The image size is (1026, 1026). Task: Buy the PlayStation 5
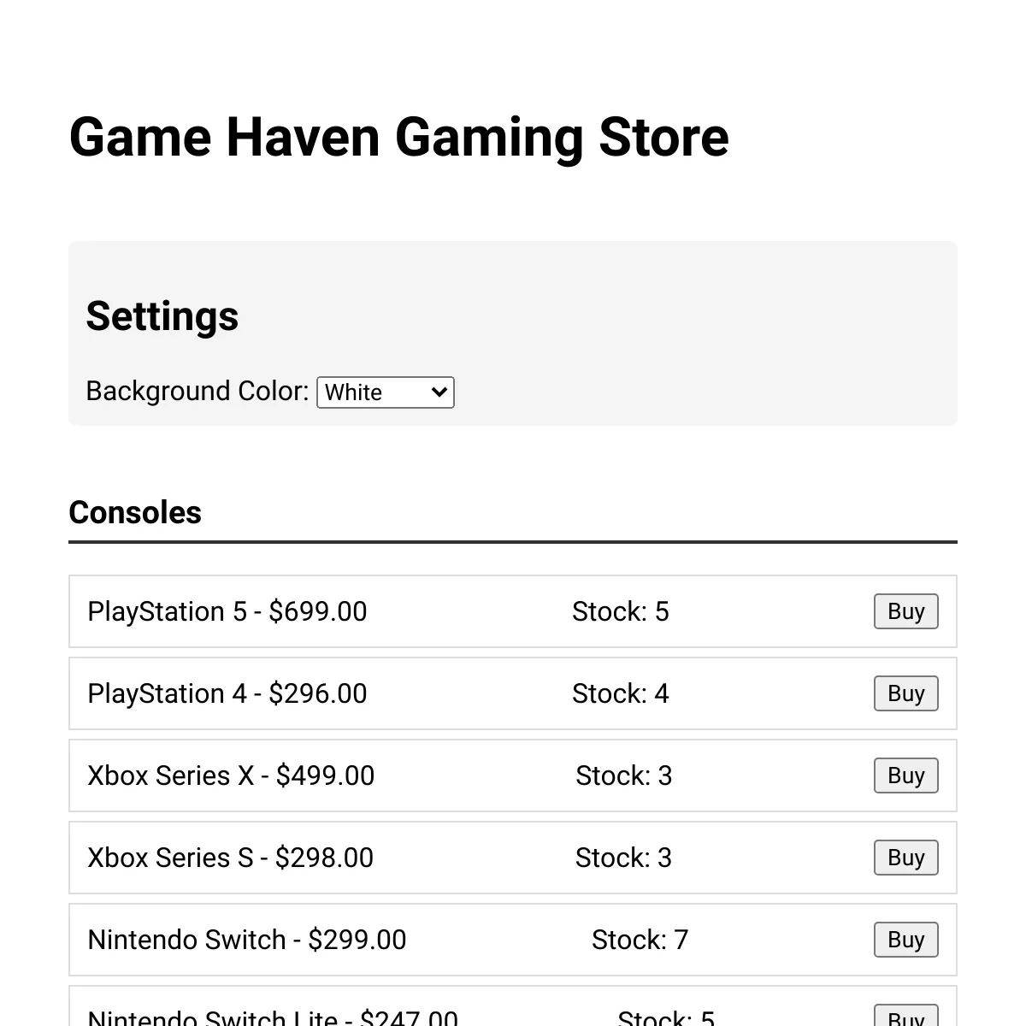click(905, 611)
